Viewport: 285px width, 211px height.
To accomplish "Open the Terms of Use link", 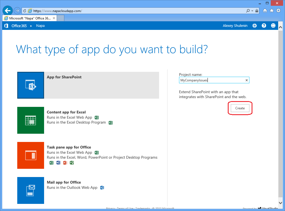I will pos(125,208).
